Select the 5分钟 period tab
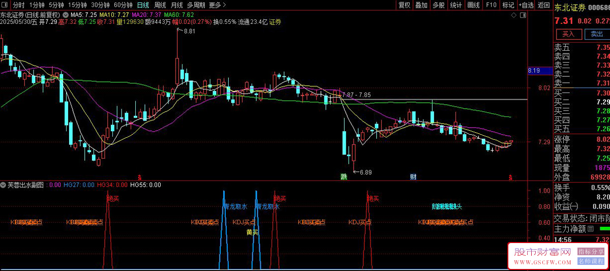610x271 pixels. [x=56, y=5]
